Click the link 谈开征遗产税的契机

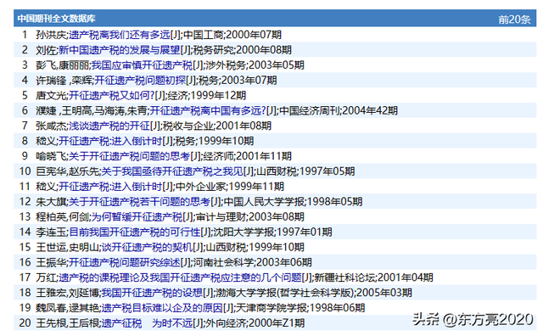click(147, 247)
